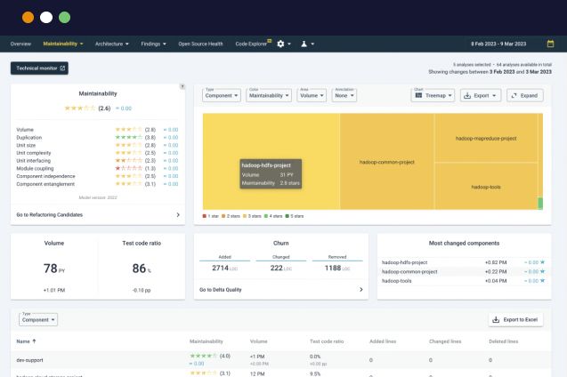This screenshot has height=377, width=567.
Task: Sort by Added lines column header
Action: (x=383, y=341)
